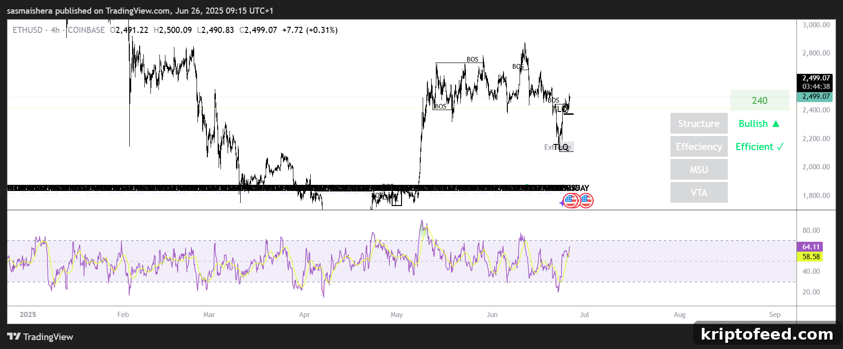Image resolution: width=843 pixels, height=349 pixels.
Task: Click the yellow 58.58 RSI average label
Action: [x=810, y=257]
